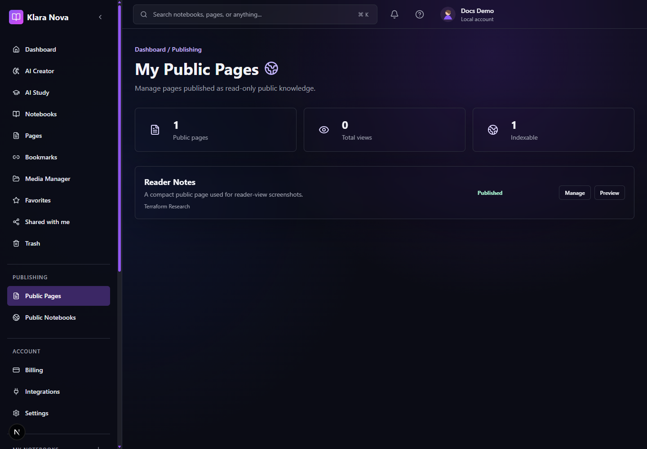Click the 'Total views' stat label
The image size is (647, 449).
click(x=357, y=137)
